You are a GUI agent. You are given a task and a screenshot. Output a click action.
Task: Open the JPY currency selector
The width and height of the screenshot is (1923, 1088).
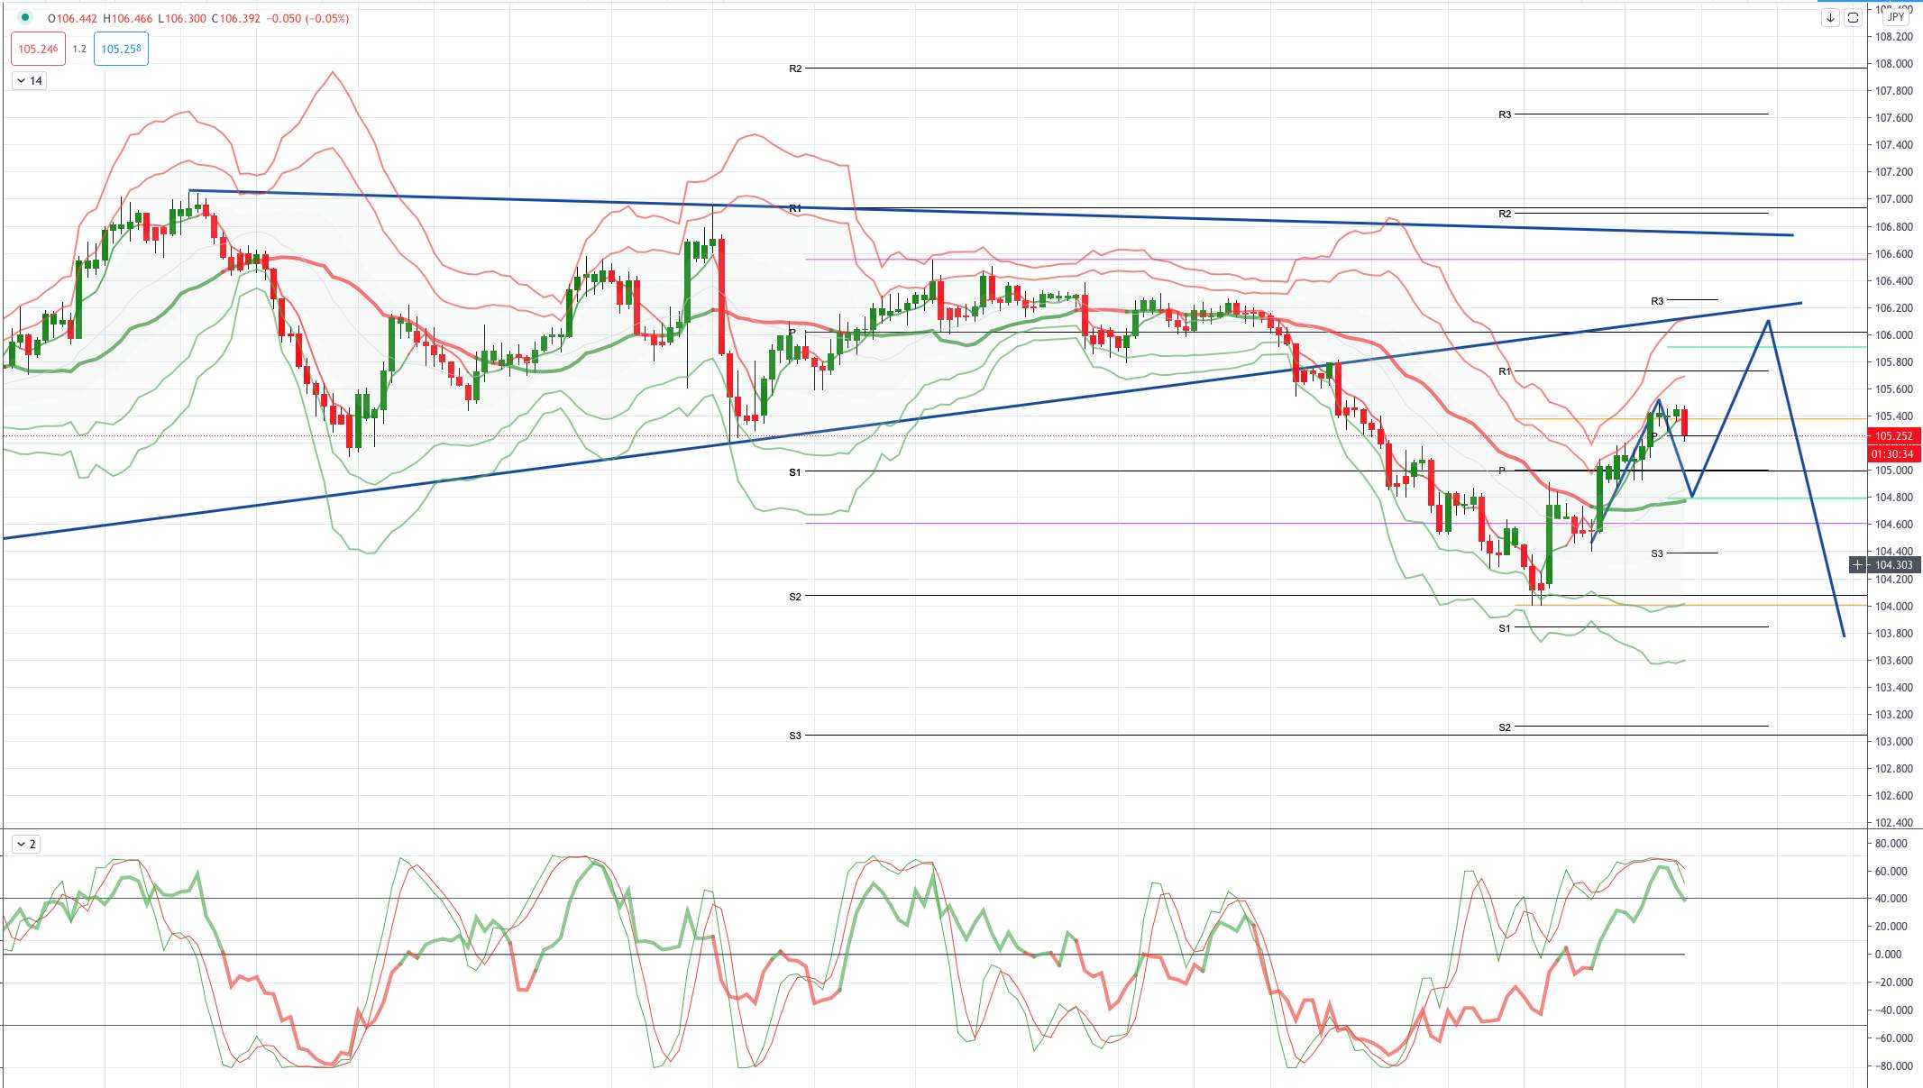pyautogui.click(x=1896, y=17)
